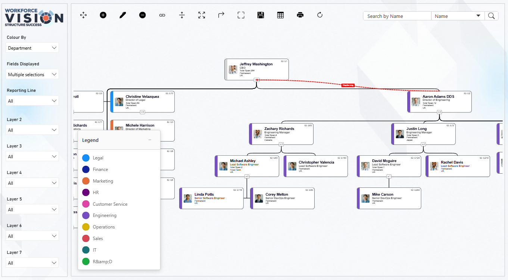Minimize the Legend panel

tap(150, 140)
